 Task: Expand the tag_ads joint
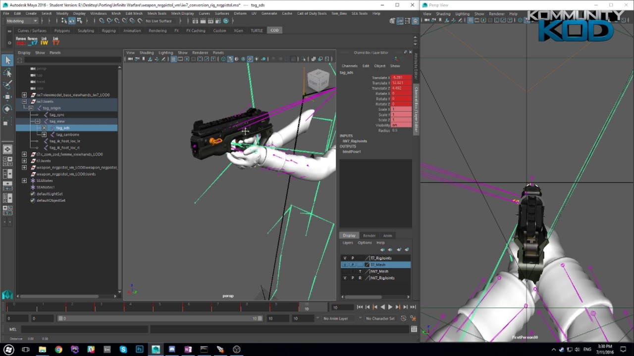(44, 128)
